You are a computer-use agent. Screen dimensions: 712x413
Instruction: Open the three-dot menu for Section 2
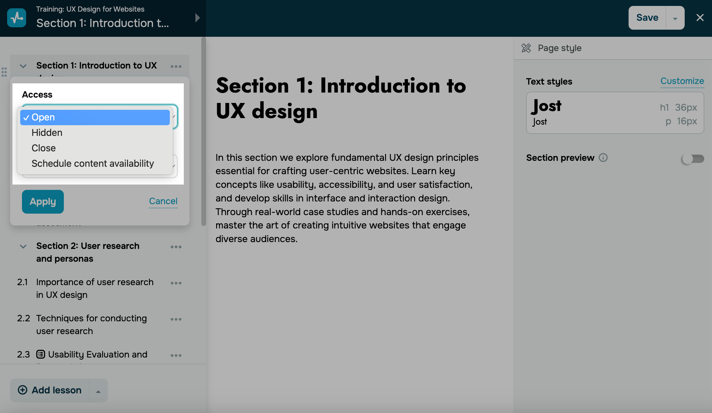tap(176, 247)
